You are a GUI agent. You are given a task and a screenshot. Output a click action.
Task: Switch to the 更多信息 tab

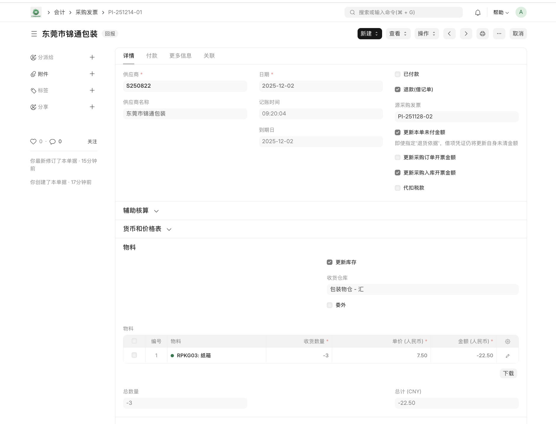tap(180, 56)
